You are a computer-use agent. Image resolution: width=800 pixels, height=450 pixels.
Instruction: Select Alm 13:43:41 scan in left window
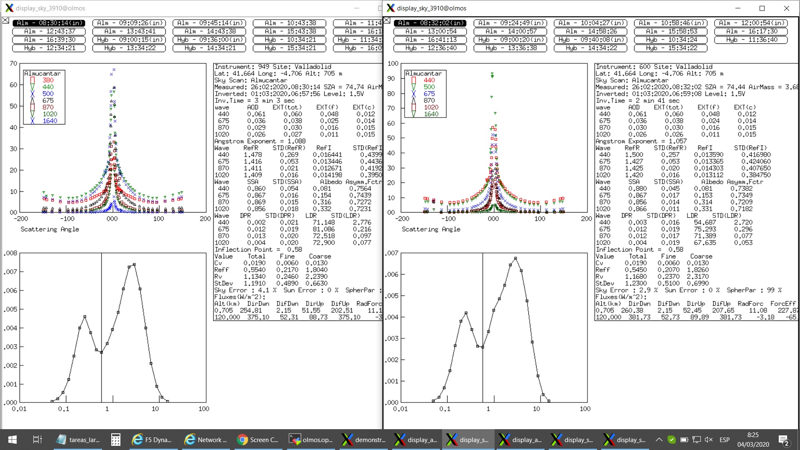point(129,31)
